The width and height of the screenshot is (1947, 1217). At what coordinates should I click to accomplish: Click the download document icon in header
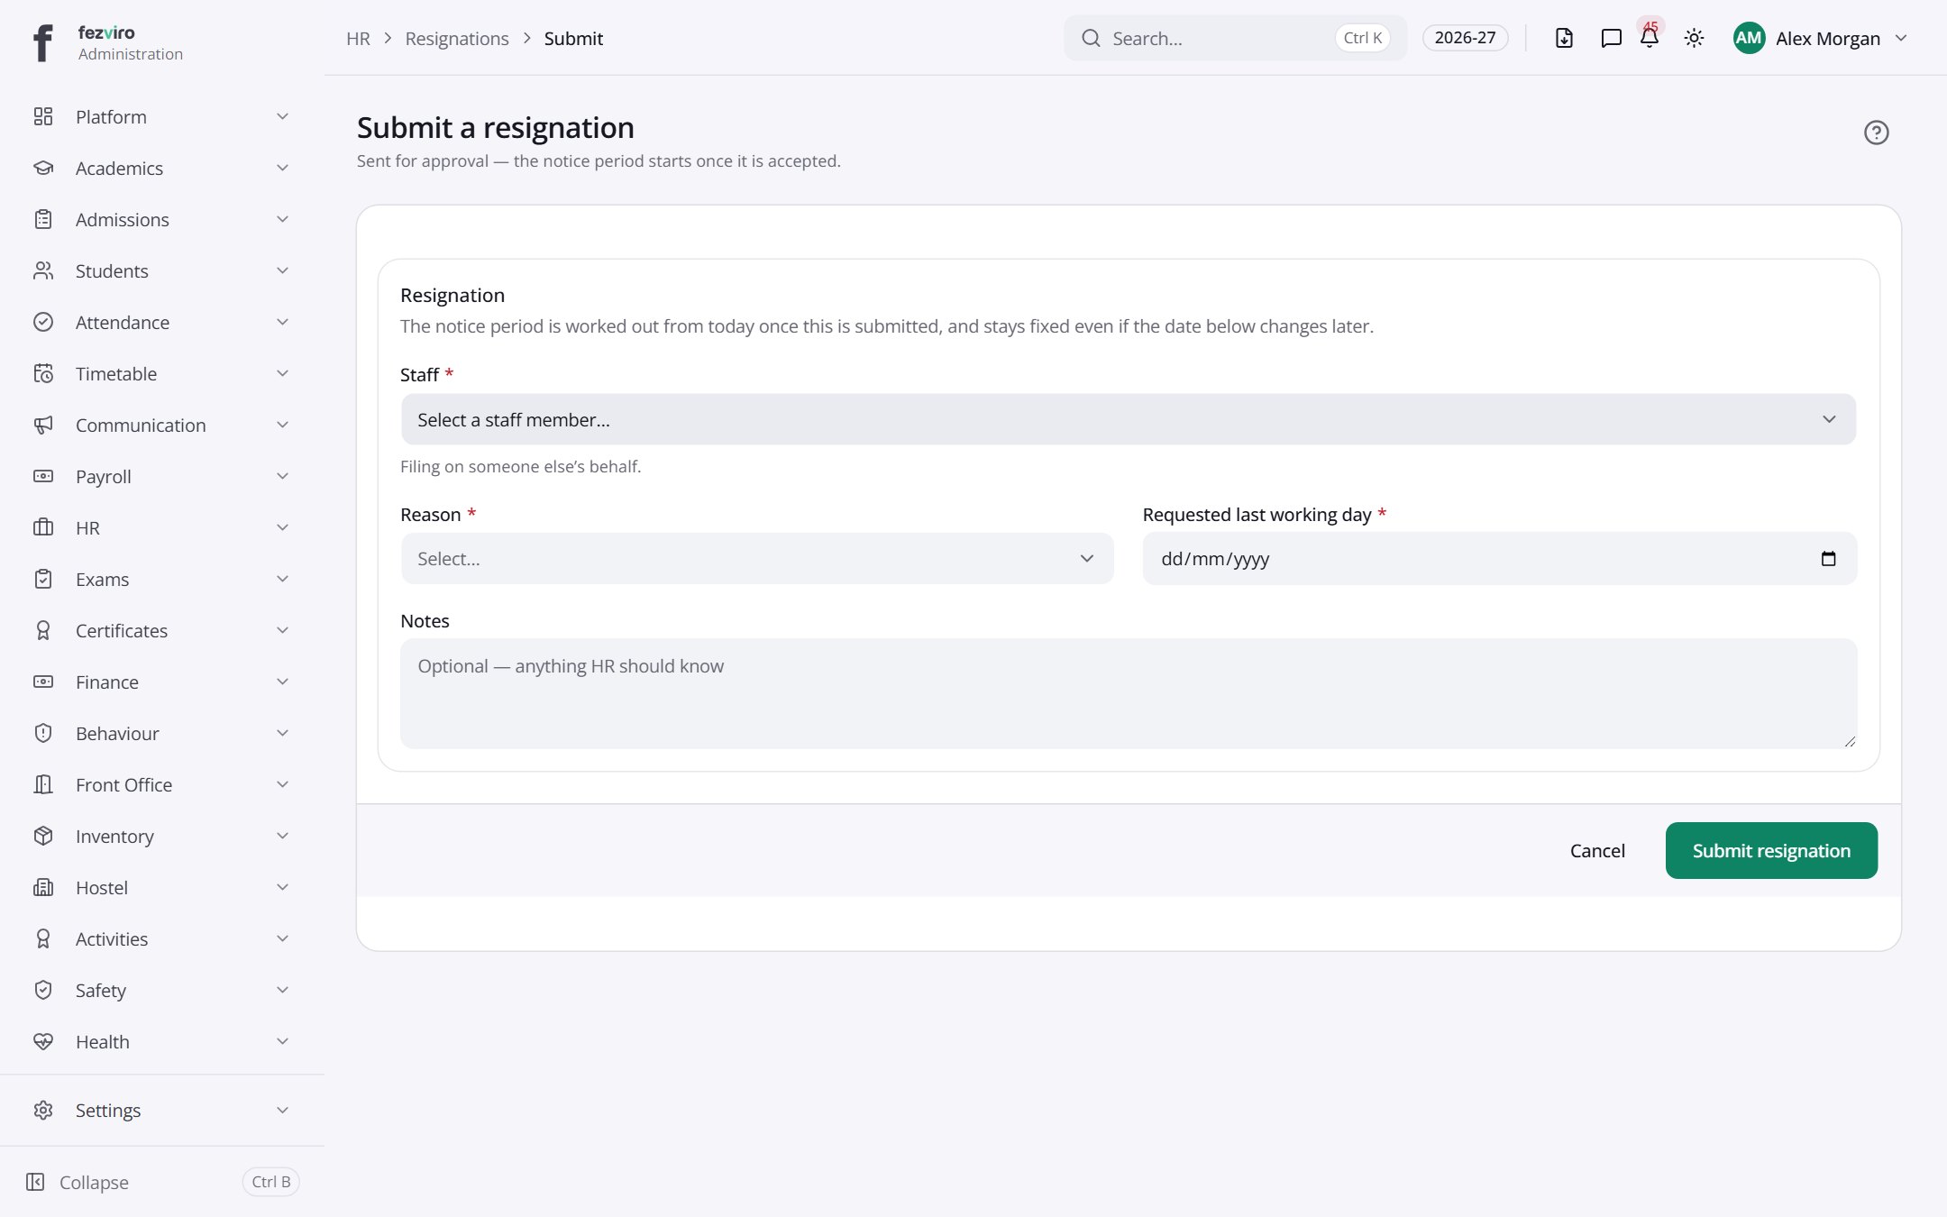[1564, 38]
